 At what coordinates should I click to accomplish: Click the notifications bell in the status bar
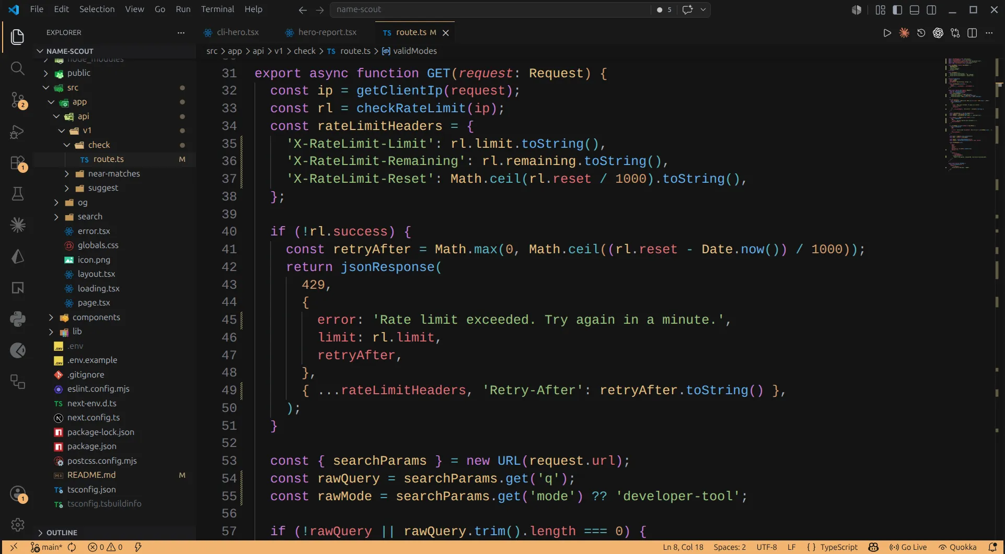(992, 547)
